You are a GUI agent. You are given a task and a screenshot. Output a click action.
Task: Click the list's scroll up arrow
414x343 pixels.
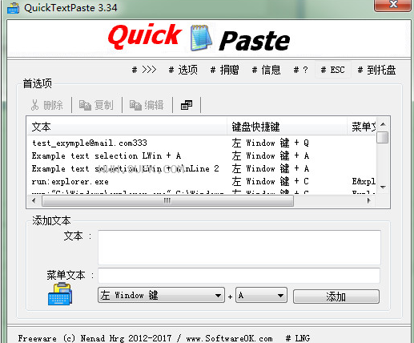[383, 124]
